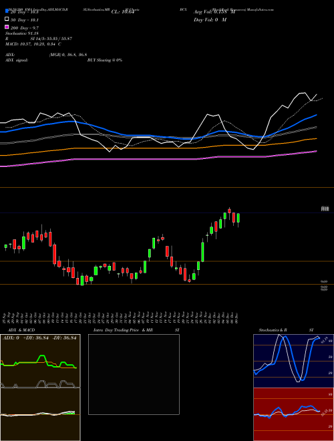Click the 'Stochastics: 91.18' reading
The image size is (334, 441).
[x=21, y=33]
